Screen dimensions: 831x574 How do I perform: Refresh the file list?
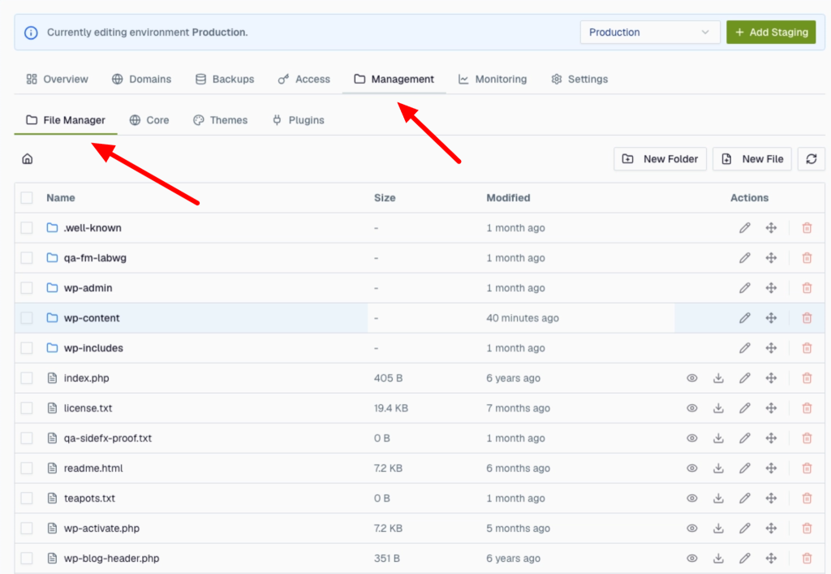click(x=811, y=159)
